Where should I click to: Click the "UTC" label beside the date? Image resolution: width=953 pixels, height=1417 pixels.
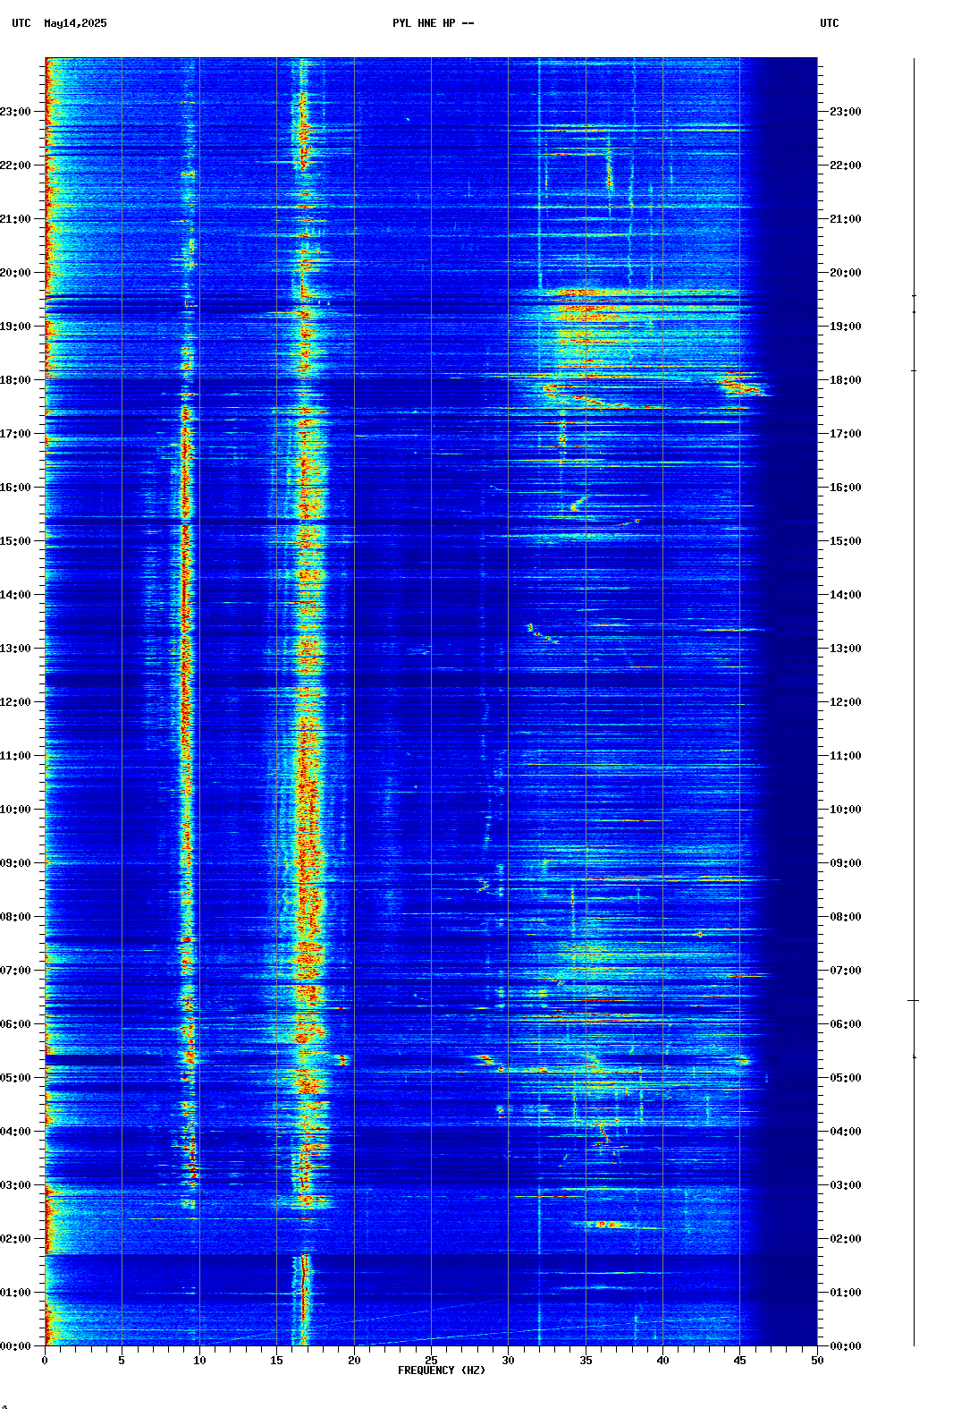(21, 23)
